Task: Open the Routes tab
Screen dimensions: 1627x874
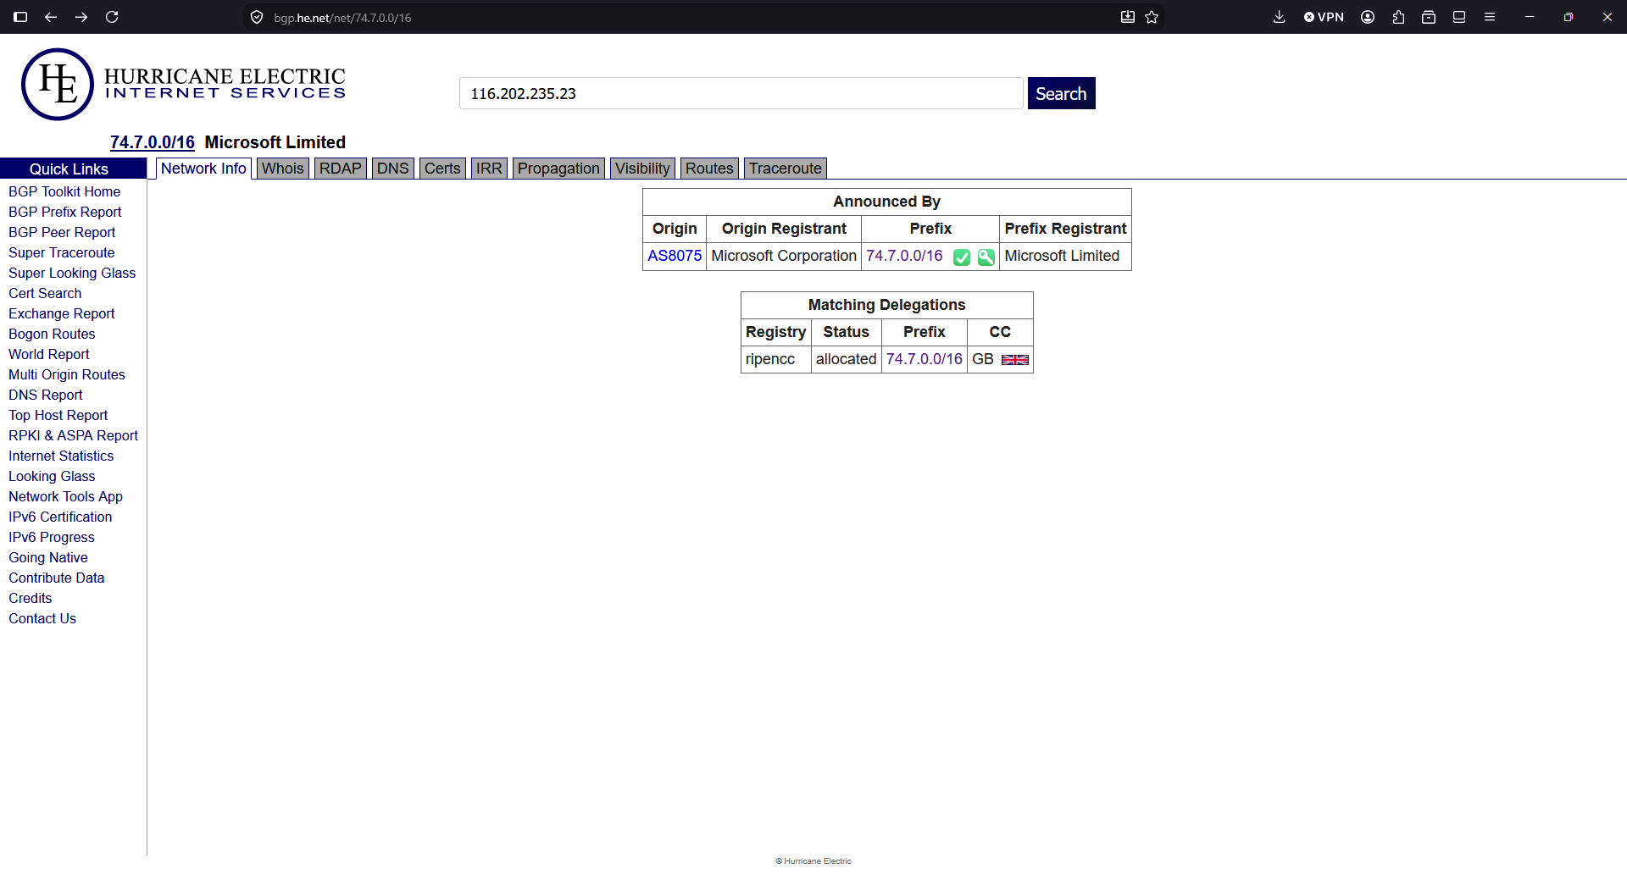Action: (709, 169)
